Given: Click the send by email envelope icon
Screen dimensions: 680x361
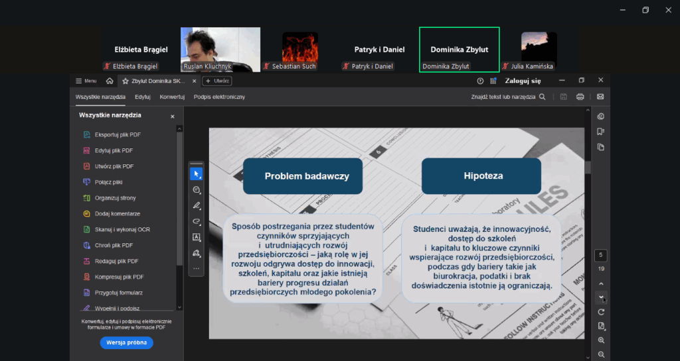Looking at the screenshot, I should pos(600,97).
